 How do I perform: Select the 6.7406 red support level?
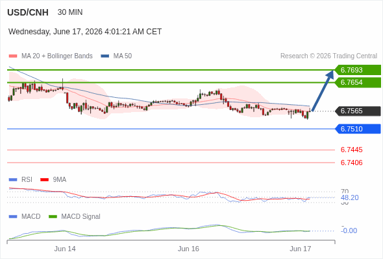[x=351, y=163]
